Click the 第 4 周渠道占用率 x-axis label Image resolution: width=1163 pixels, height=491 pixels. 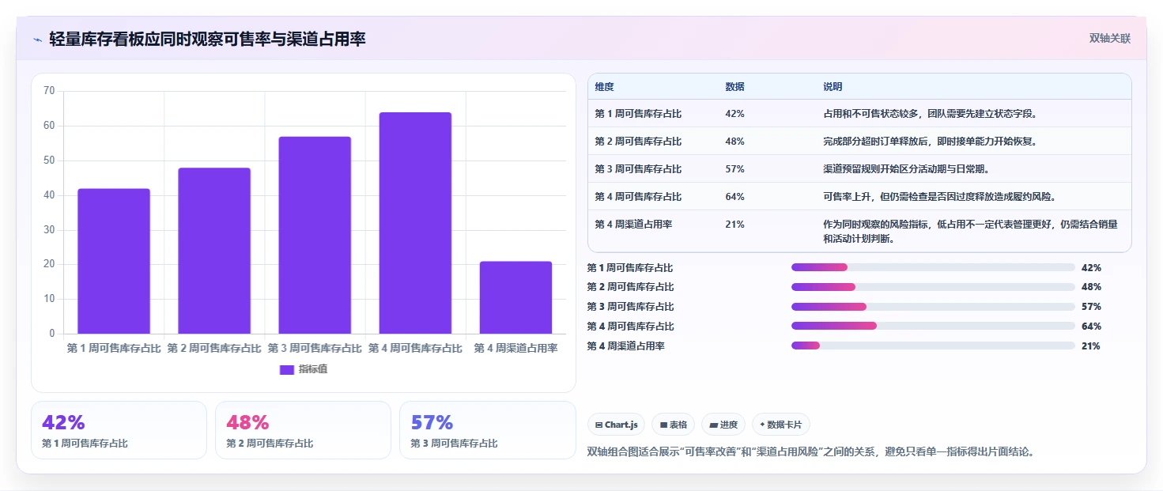515,348
